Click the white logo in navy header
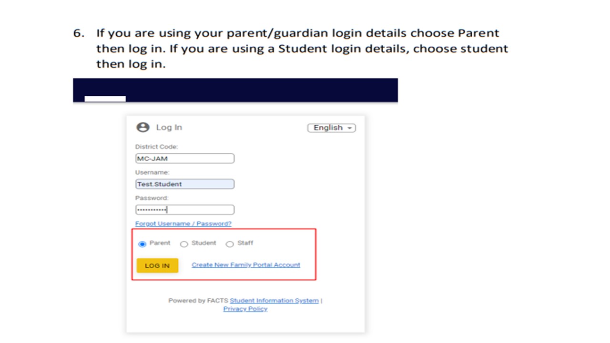 click(105, 99)
